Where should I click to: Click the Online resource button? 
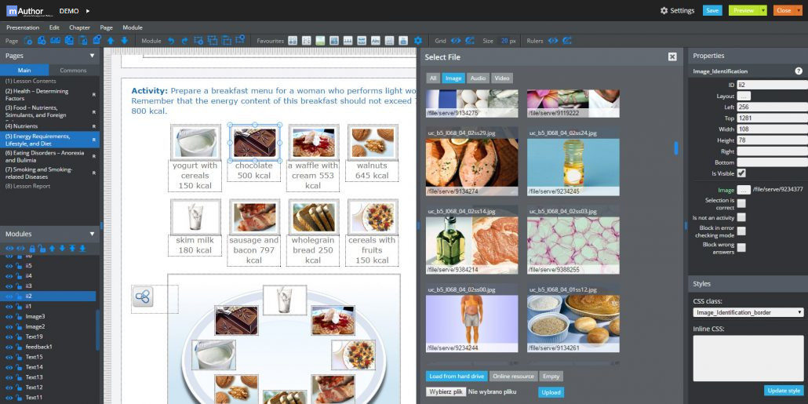pos(513,377)
